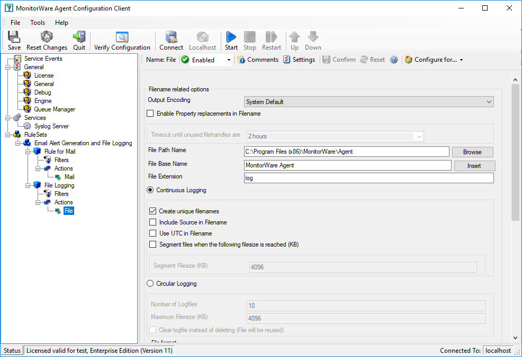Click the scrollbar down arrow
Image resolution: width=522 pixels, height=357 pixels.
(x=515, y=338)
